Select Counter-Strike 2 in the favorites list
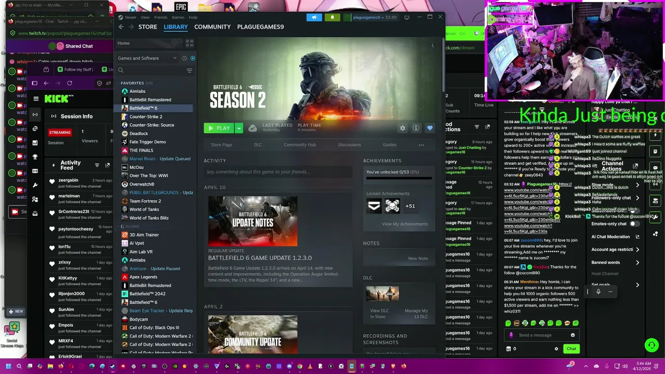This screenshot has width=665, height=374. [145, 116]
